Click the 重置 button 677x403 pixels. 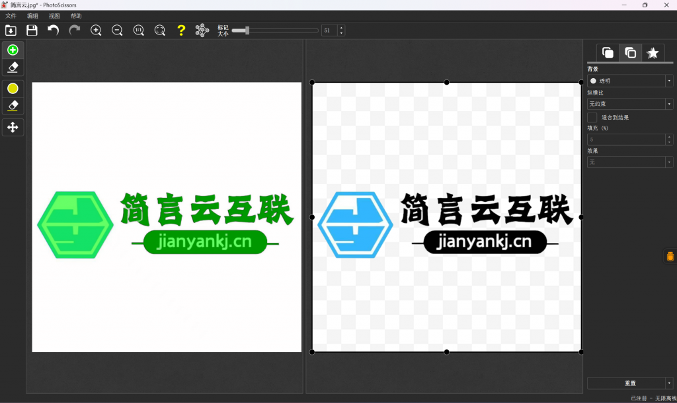627,383
